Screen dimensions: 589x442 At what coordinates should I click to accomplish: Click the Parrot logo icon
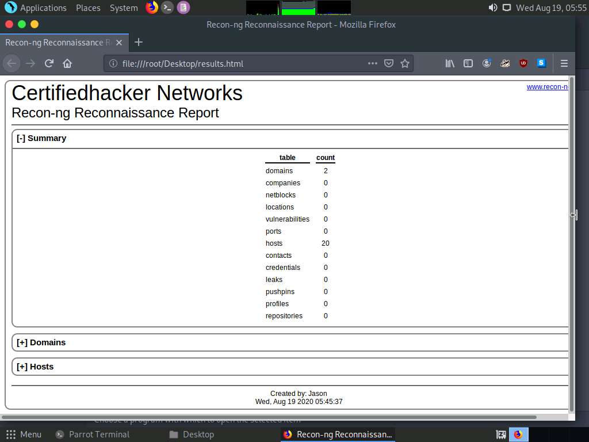pyautogui.click(x=10, y=7)
